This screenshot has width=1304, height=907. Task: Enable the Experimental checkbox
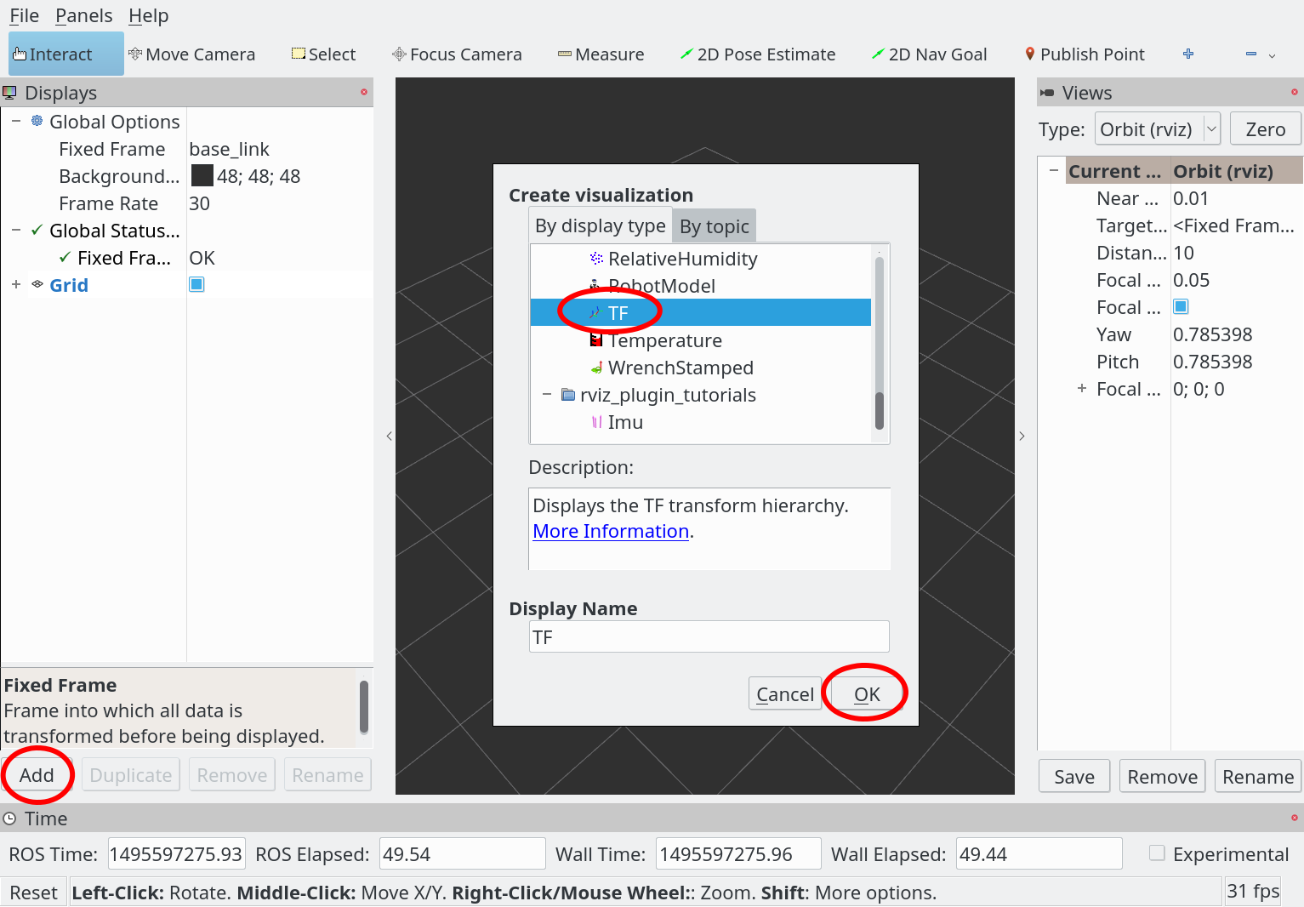[x=1157, y=853]
